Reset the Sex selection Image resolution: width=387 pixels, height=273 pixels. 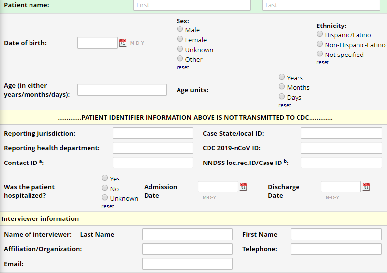tap(183, 67)
